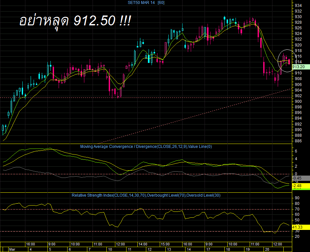The image size is (310, 252).
Task: Click the date label 13
Action: click(x=169, y=249)
